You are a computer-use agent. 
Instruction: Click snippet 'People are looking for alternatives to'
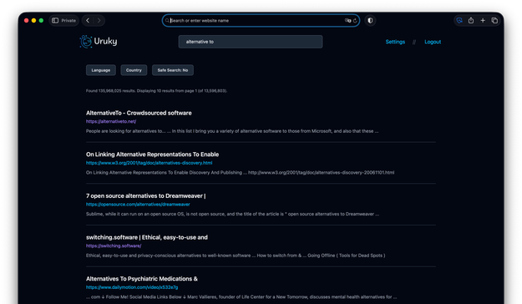(232, 131)
